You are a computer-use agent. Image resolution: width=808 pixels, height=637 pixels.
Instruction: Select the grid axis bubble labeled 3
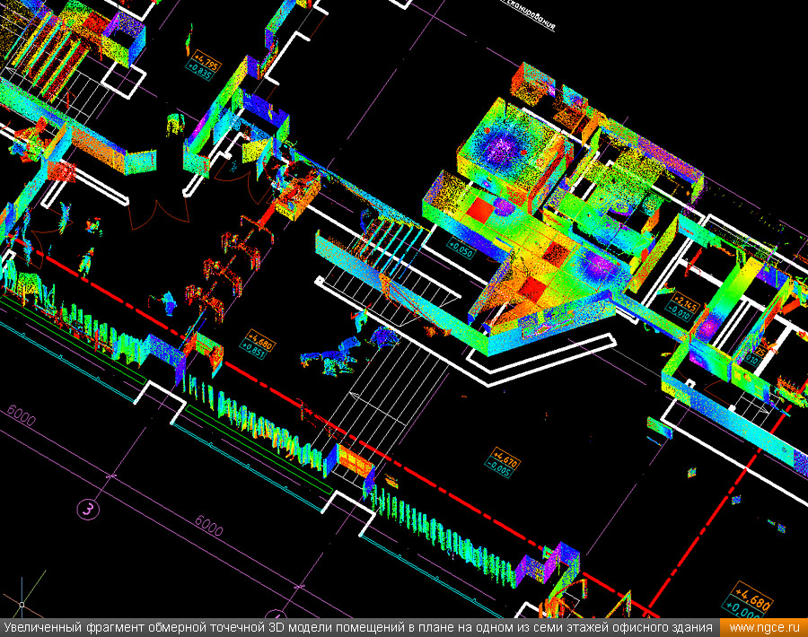[x=88, y=510]
